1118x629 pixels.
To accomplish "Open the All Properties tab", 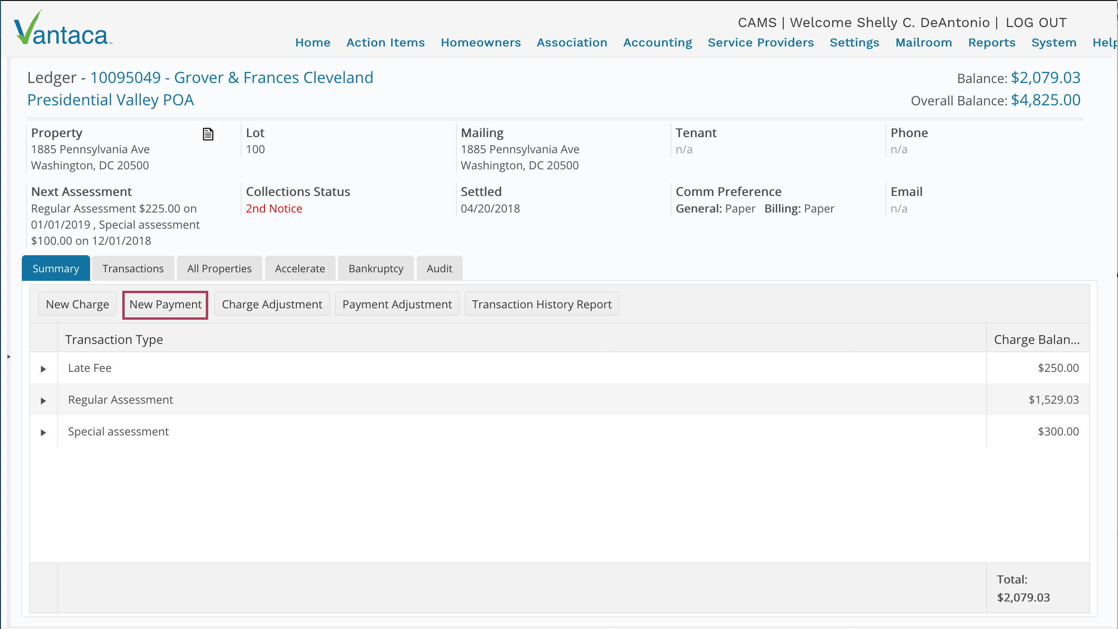I will point(219,268).
